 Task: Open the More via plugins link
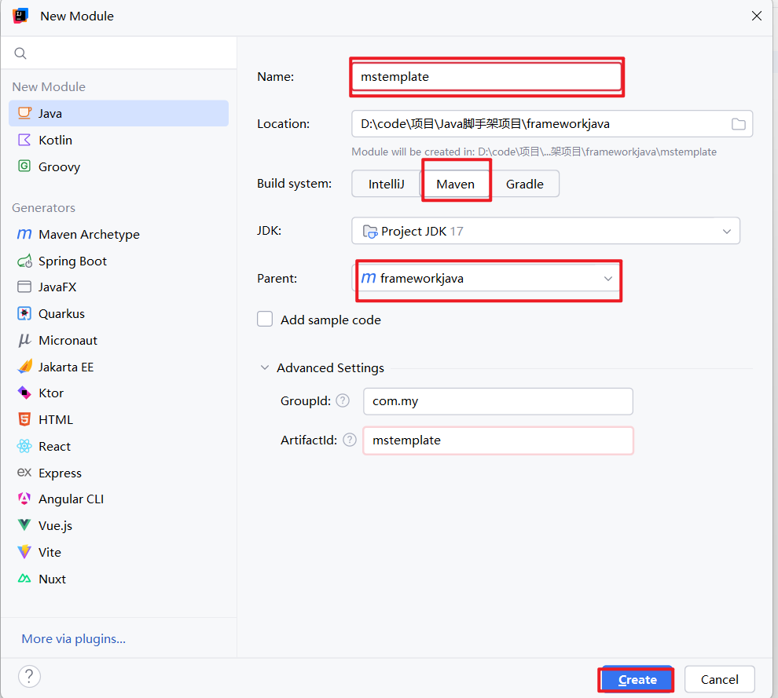click(x=73, y=638)
